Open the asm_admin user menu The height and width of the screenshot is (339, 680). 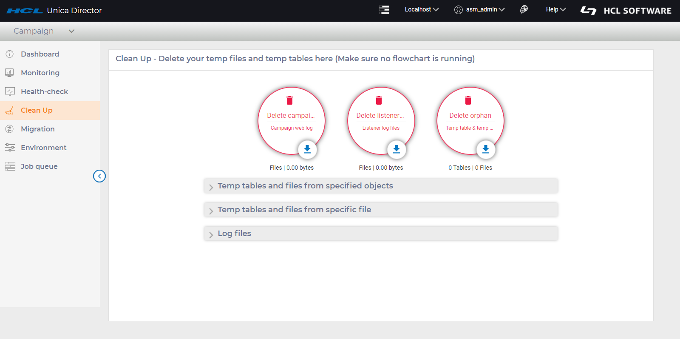pyautogui.click(x=480, y=9)
